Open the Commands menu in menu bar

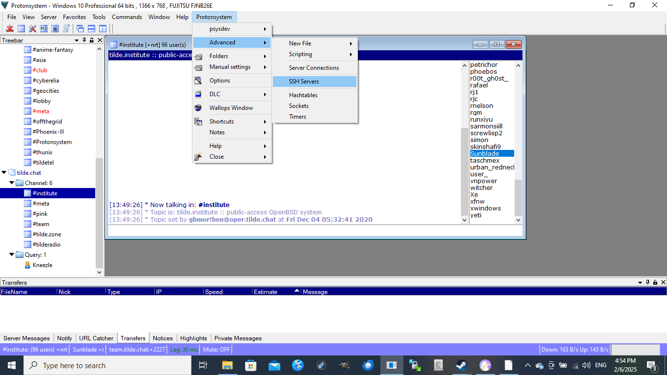(x=127, y=17)
